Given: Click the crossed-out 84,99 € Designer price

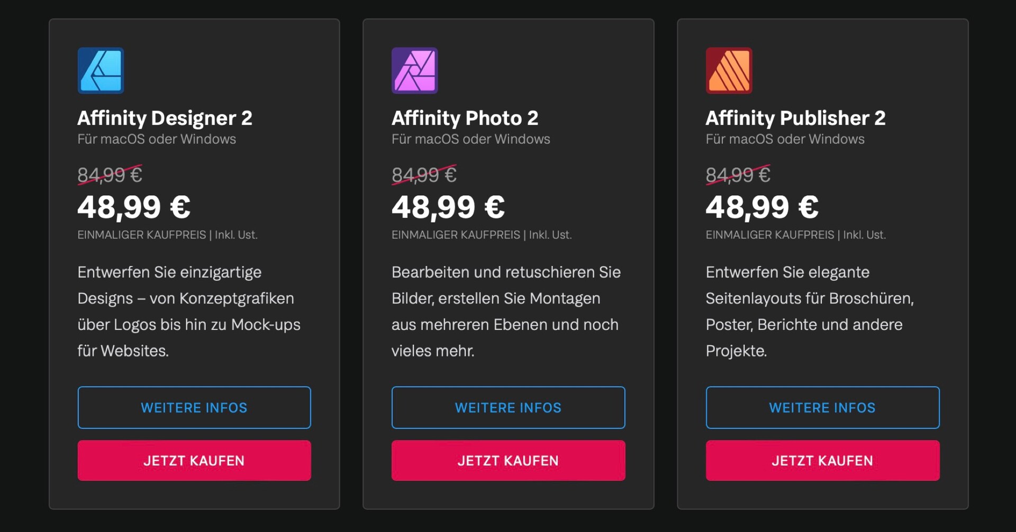Looking at the screenshot, I should pyautogui.click(x=110, y=175).
